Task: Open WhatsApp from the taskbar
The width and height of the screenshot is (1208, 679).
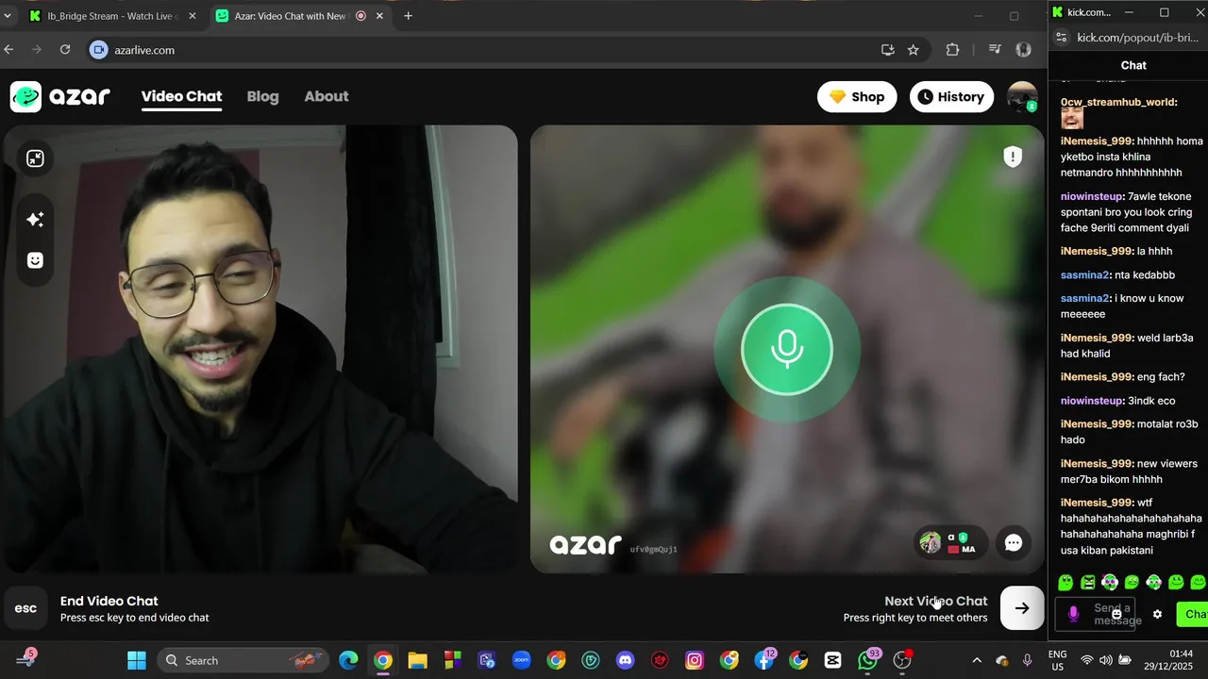Action: 867,660
